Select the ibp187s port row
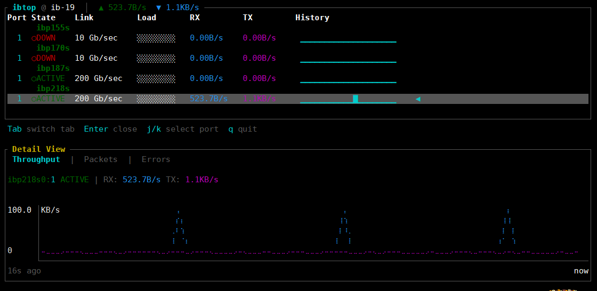597x291 pixels. coord(298,78)
